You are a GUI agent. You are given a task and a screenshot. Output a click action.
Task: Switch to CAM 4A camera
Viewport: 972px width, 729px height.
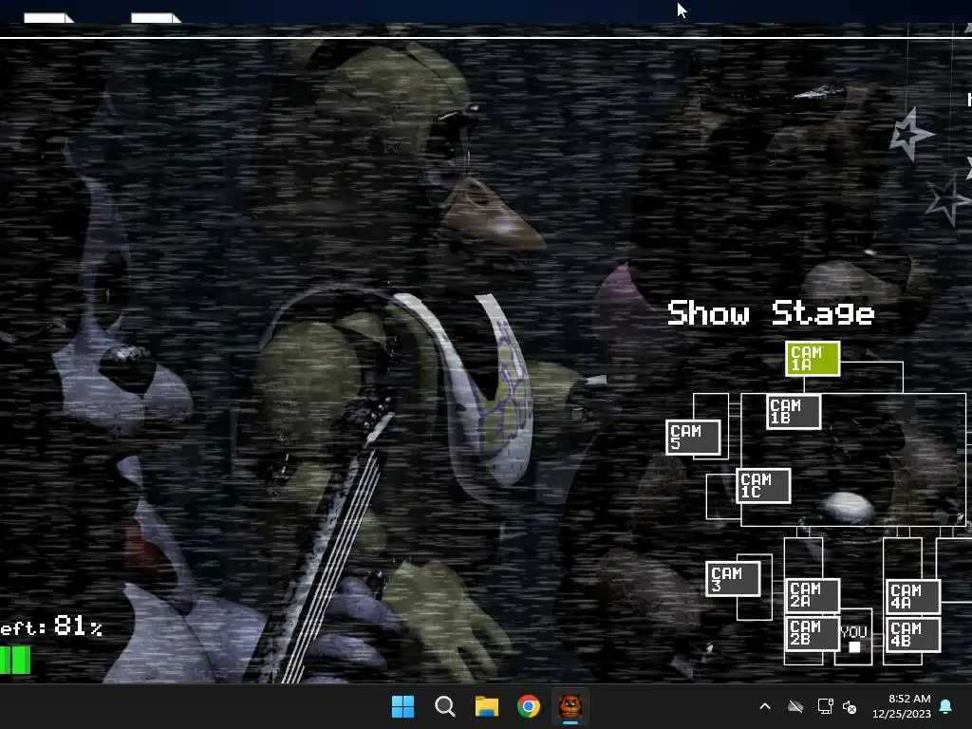[914, 596]
